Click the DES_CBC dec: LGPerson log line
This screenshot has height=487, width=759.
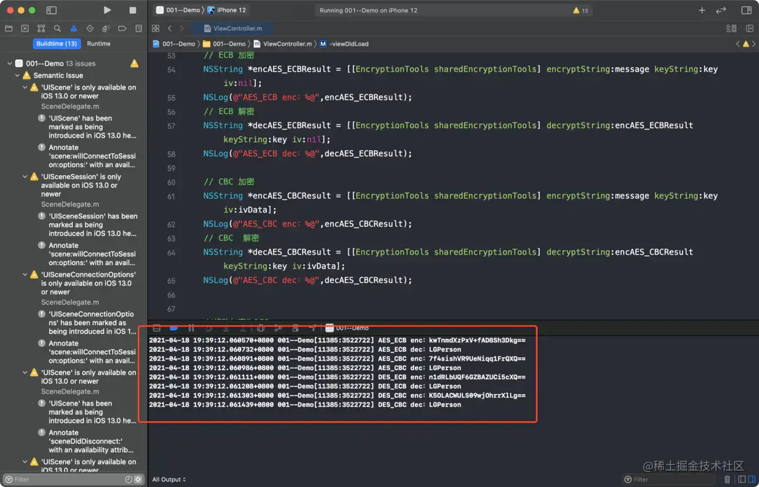click(x=305, y=405)
